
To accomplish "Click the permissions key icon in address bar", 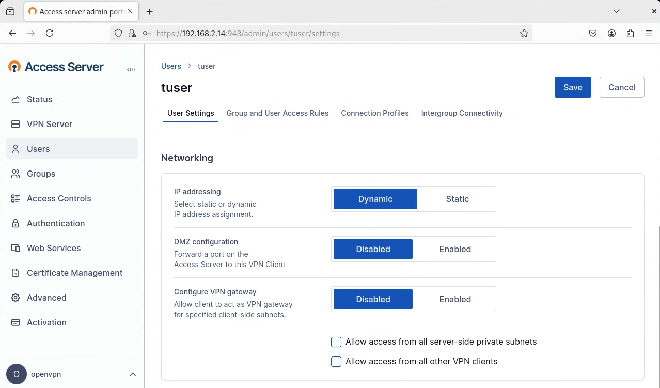I will click(x=147, y=33).
